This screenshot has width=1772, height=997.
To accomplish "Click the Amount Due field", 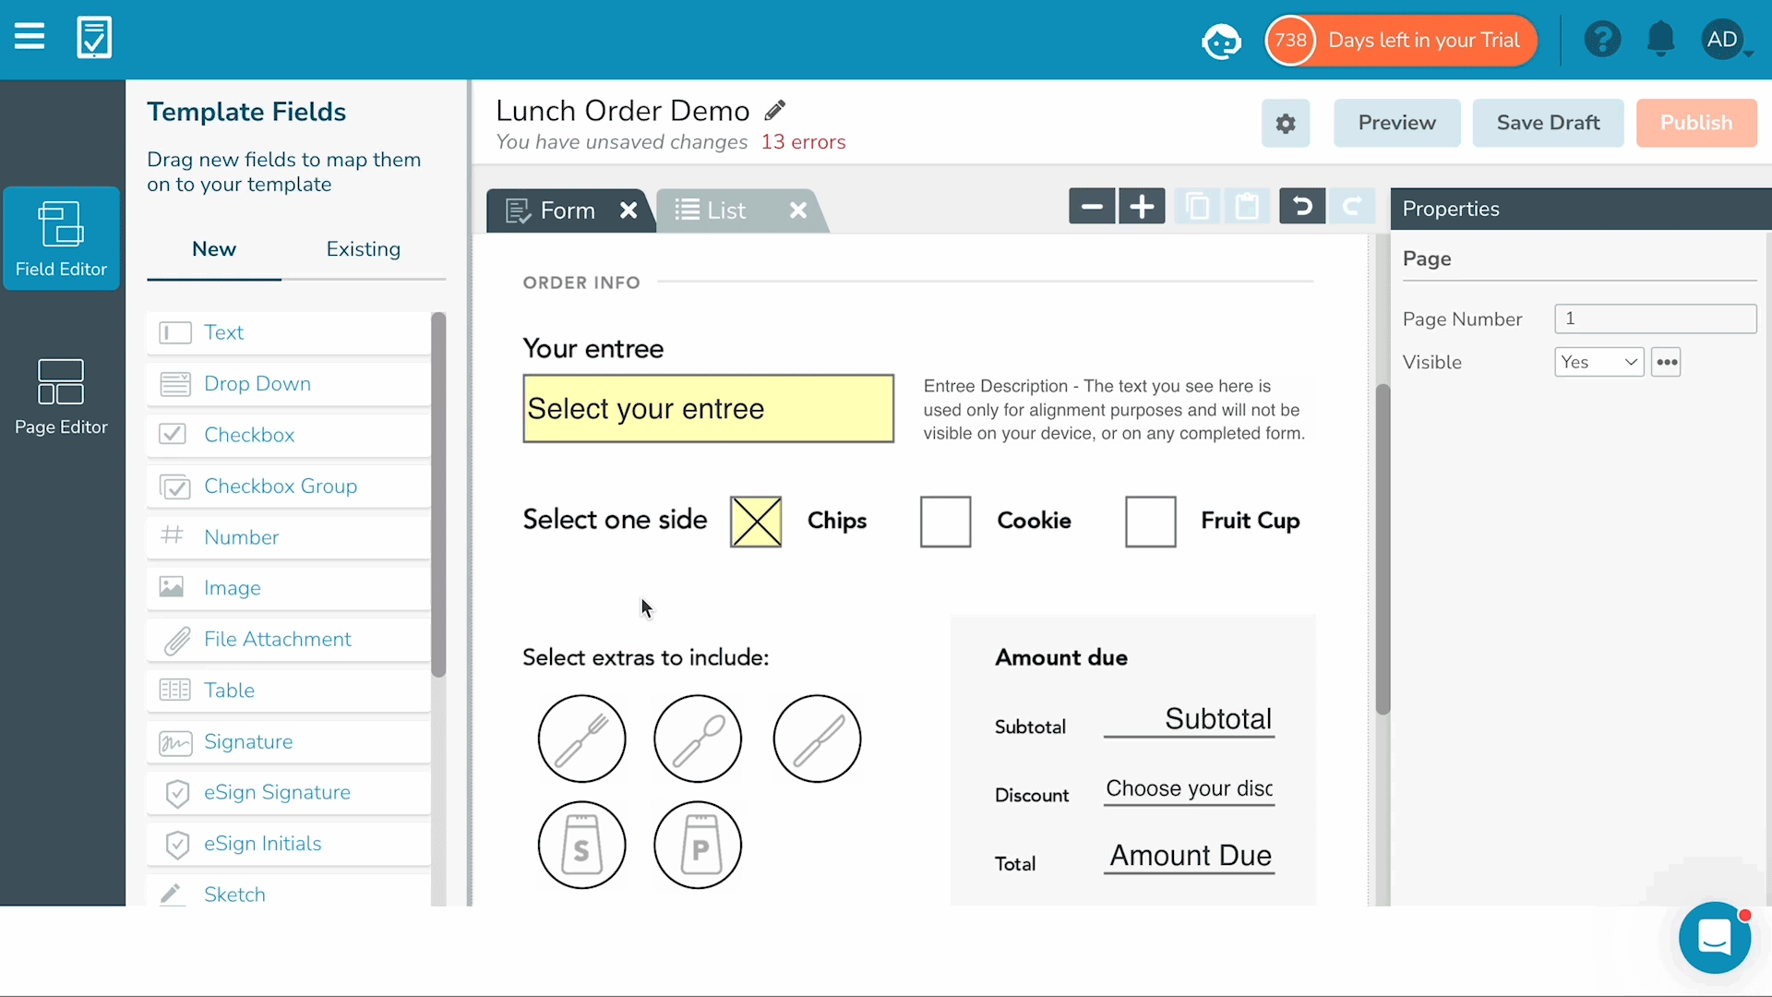I will [1190, 856].
